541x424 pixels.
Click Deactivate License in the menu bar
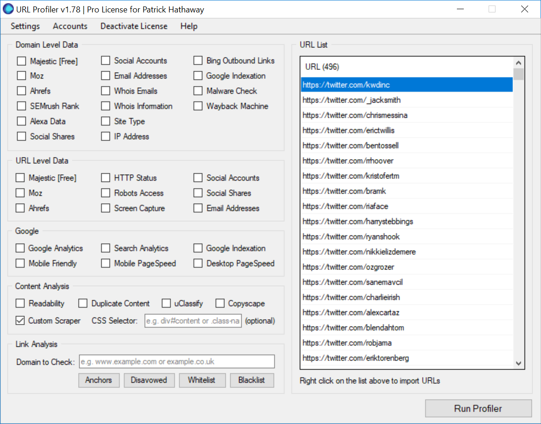[133, 26]
